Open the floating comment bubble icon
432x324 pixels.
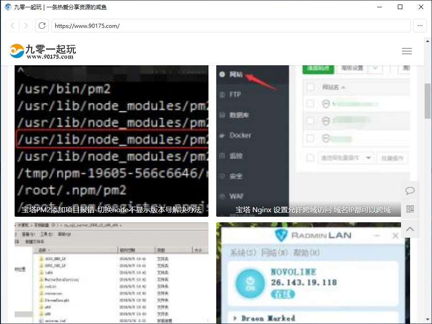(410, 190)
